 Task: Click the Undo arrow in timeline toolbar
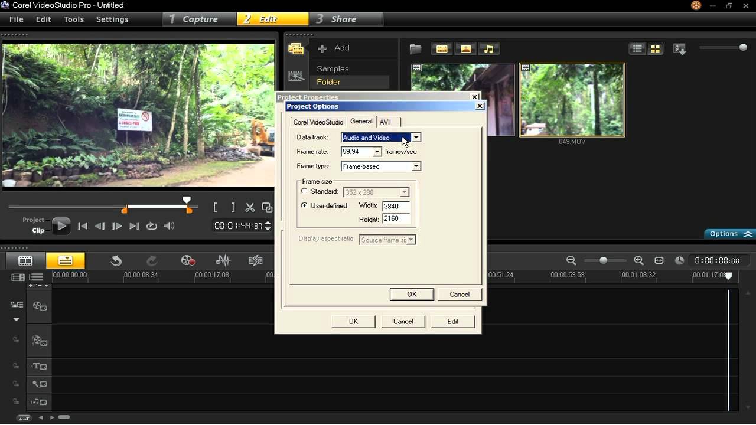click(x=116, y=260)
